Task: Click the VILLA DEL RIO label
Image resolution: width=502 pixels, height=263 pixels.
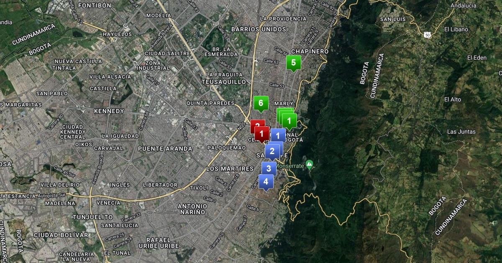Action: point(60,185)
